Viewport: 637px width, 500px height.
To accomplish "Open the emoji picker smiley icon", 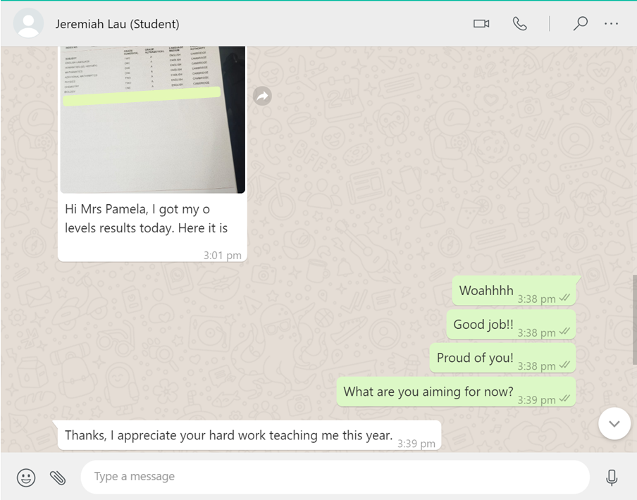I will (26, 477).
